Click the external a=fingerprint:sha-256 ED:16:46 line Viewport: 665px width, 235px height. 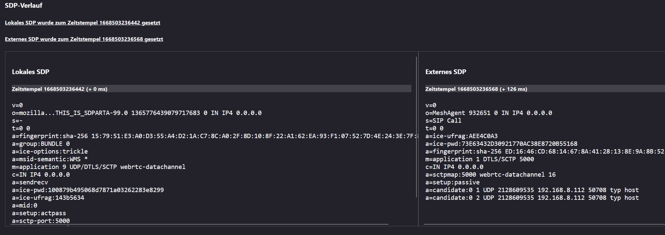pos(545,152)
